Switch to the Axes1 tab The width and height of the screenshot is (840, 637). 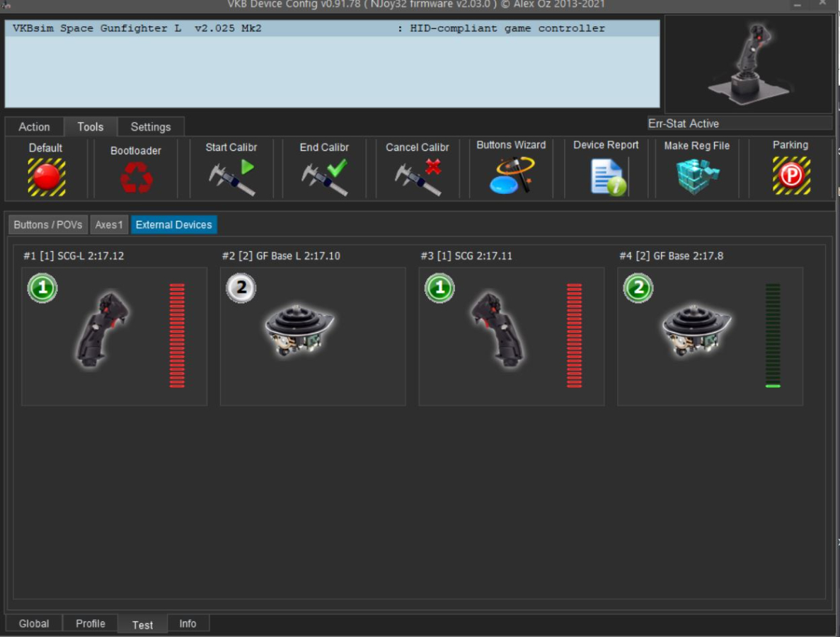pos(109,225)
